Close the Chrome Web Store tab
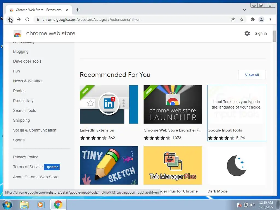This screenshot has height=210, width=280. 67,10
